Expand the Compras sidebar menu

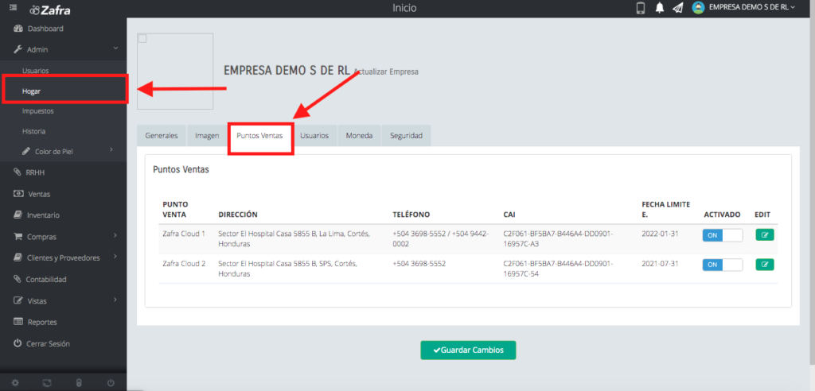(x=63, y=236)
